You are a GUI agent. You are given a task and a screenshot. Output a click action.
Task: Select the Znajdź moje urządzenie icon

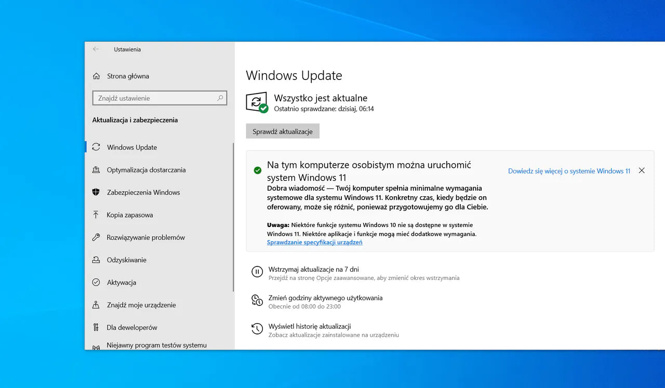click(x=96, y=305)
